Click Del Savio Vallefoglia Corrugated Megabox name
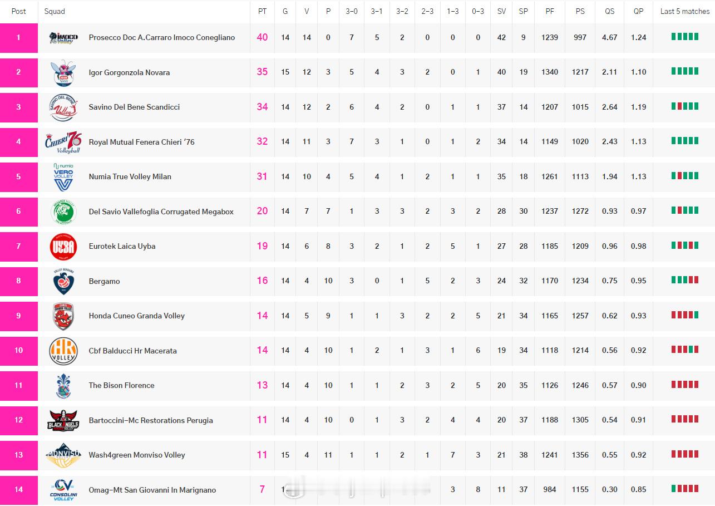The width and height of the screenshot is (715, 506). (161, 212)
